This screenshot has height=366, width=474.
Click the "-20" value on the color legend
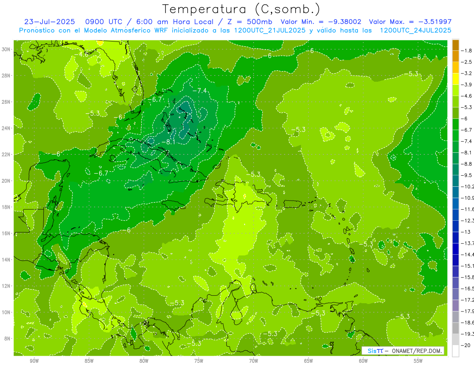[466, 345]
